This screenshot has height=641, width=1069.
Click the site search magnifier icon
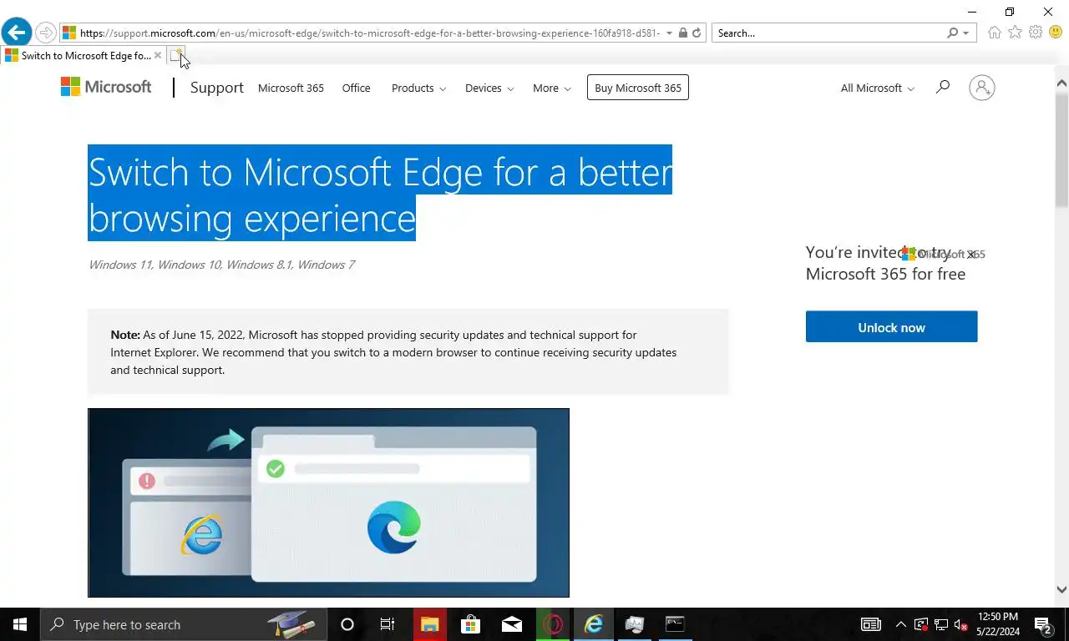click(943, 87)
